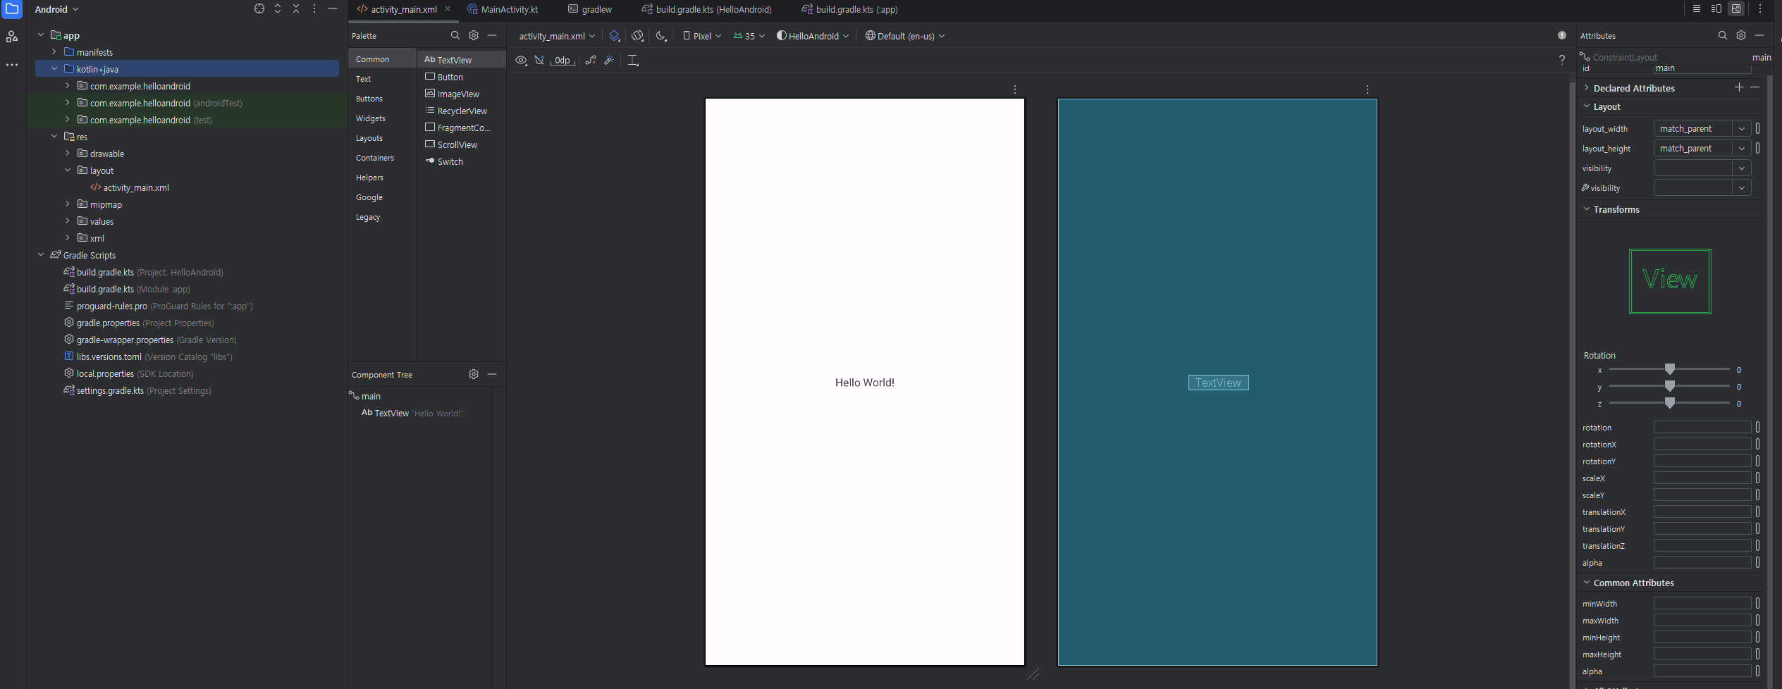Collapse the Transforms section
The image size is (1782, 689).
click(x=1587, y=209)
